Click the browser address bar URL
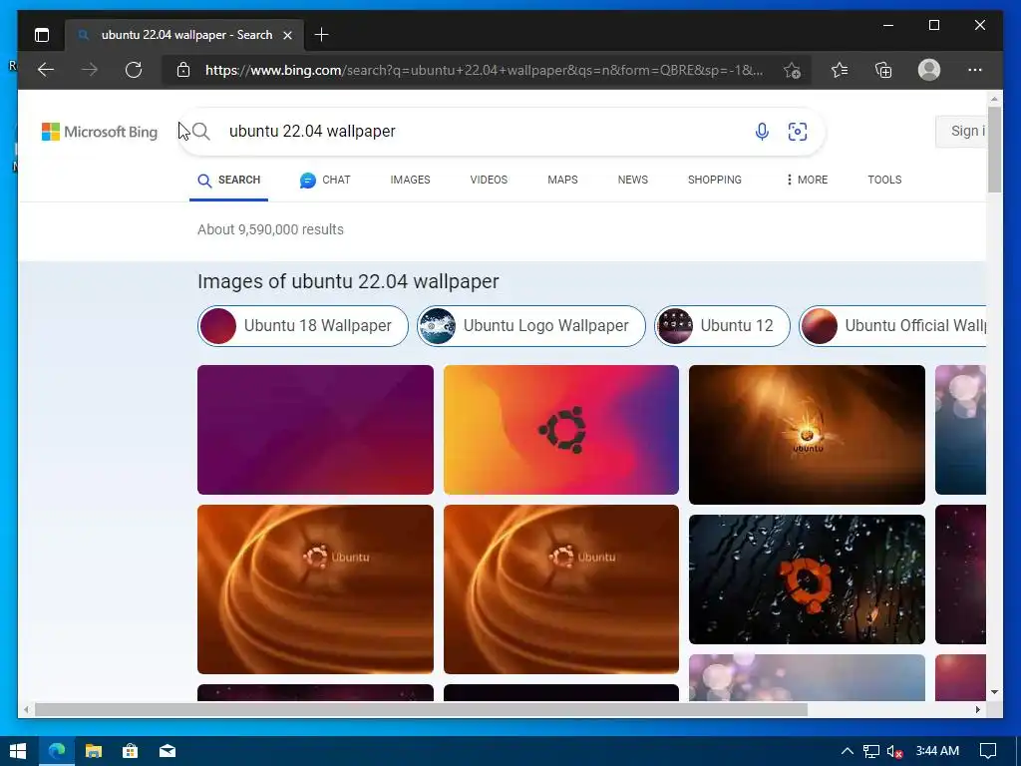Screen dimensions: 1021x766 (484, 70)
